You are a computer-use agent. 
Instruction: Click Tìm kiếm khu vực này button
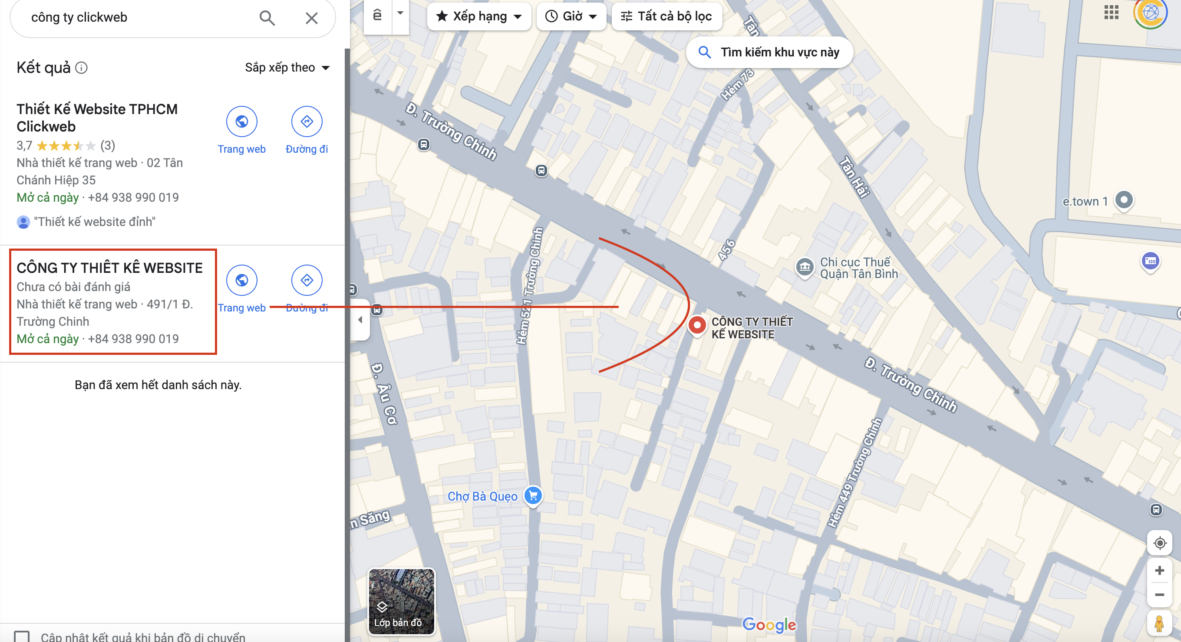[769, 52]
